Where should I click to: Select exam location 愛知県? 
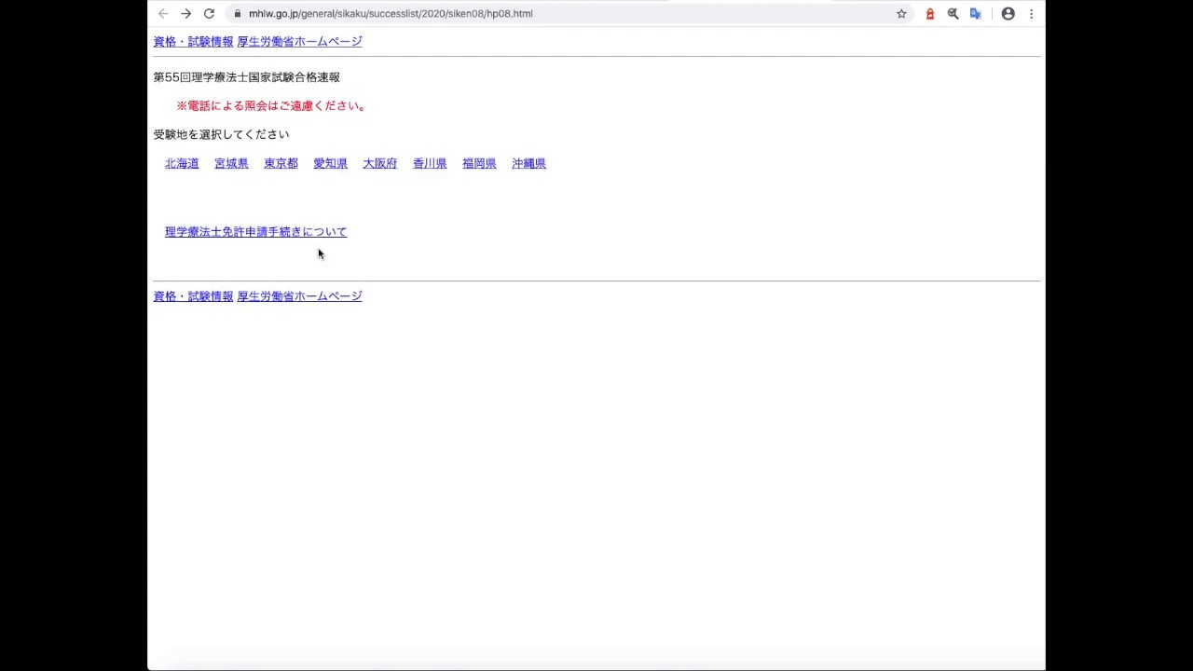point(330,163)
